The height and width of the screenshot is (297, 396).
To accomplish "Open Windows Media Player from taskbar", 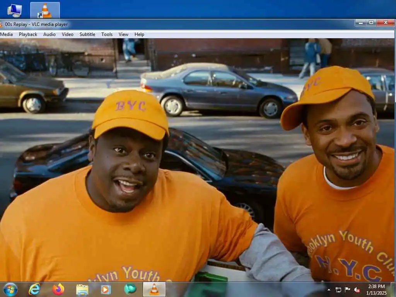I will pos(106,289).
